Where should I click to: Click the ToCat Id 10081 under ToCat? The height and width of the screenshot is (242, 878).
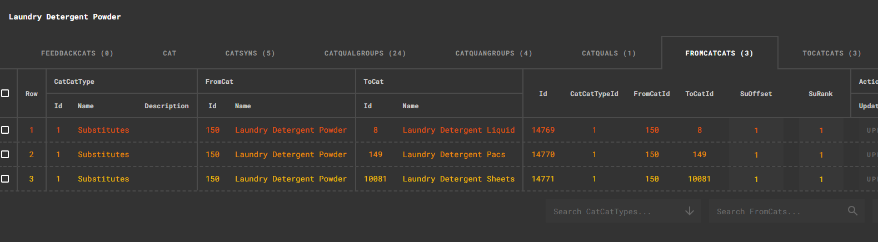click(x=375, y=179)
